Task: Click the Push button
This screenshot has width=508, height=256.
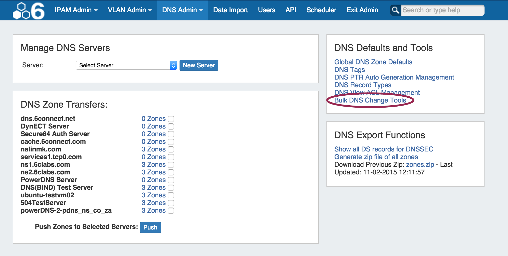Action: (x=150, y=227)
